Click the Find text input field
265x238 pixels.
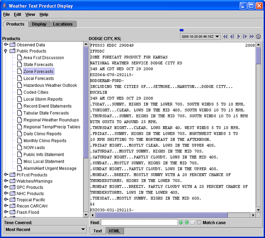pos(139,223)
